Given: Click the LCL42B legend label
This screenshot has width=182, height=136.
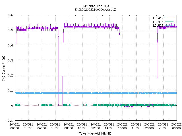Looking at the screenshot, I should (158, 25).
